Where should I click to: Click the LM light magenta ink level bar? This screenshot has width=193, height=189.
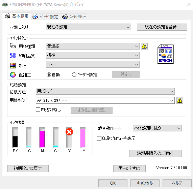[82, 137]
